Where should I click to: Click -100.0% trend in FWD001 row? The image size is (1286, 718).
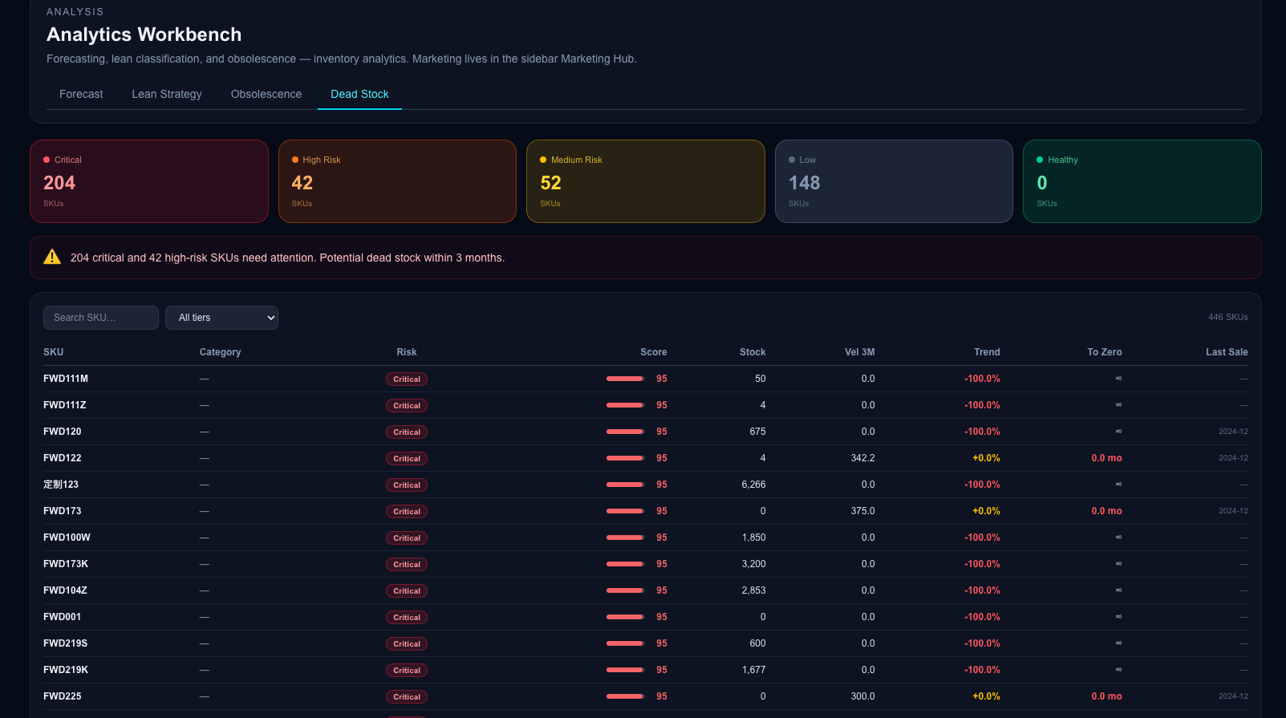[x=982, y=617]
